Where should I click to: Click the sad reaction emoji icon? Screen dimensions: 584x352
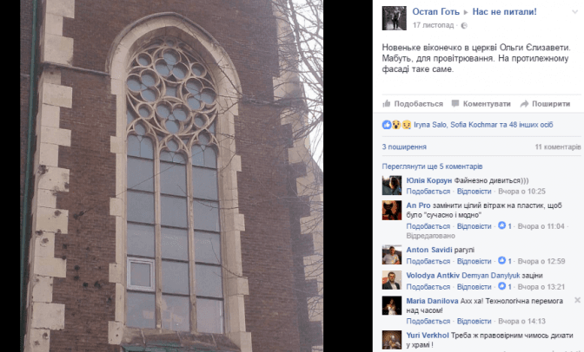tap(407, 125)
